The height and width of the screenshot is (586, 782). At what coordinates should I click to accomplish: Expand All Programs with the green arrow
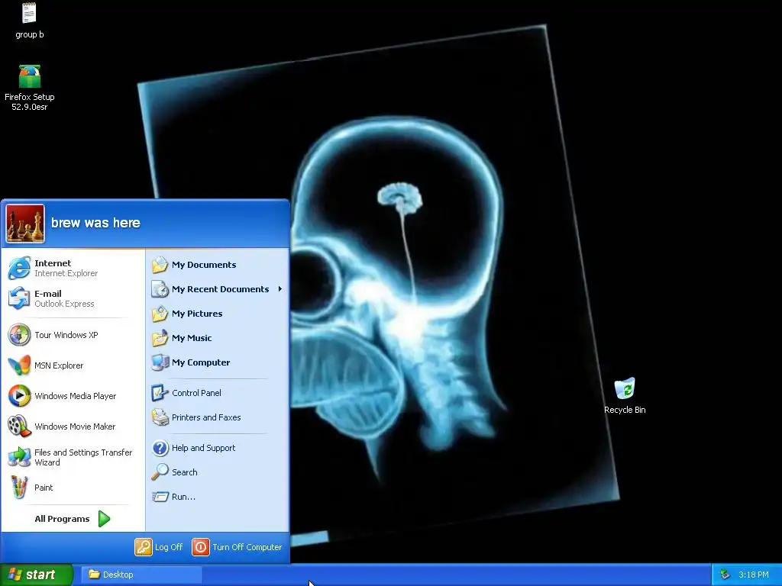104,519
